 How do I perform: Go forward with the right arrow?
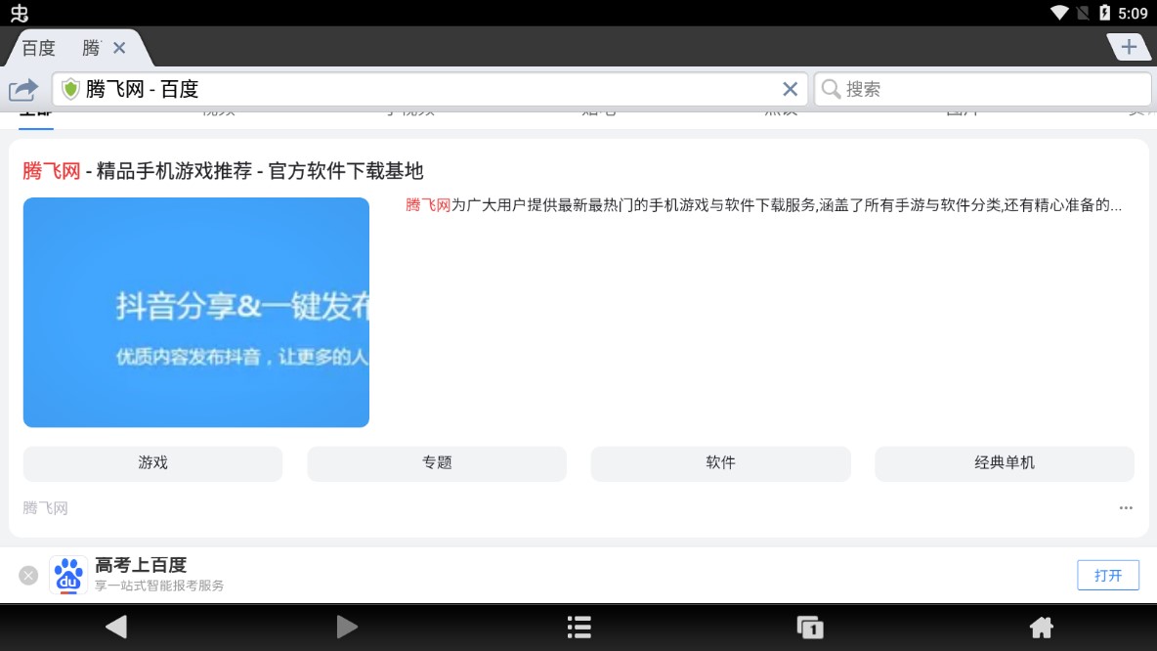pos(347,628)
